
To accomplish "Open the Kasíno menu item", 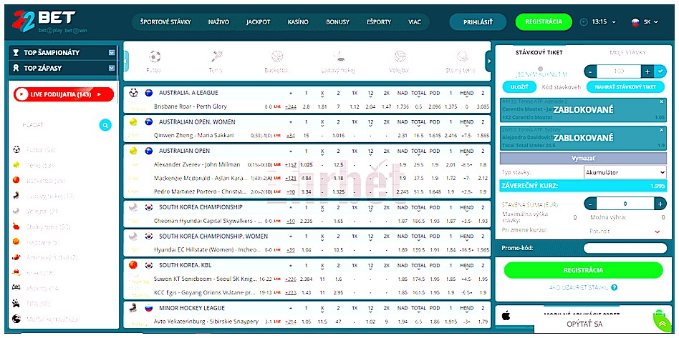I will coord(298,22).
